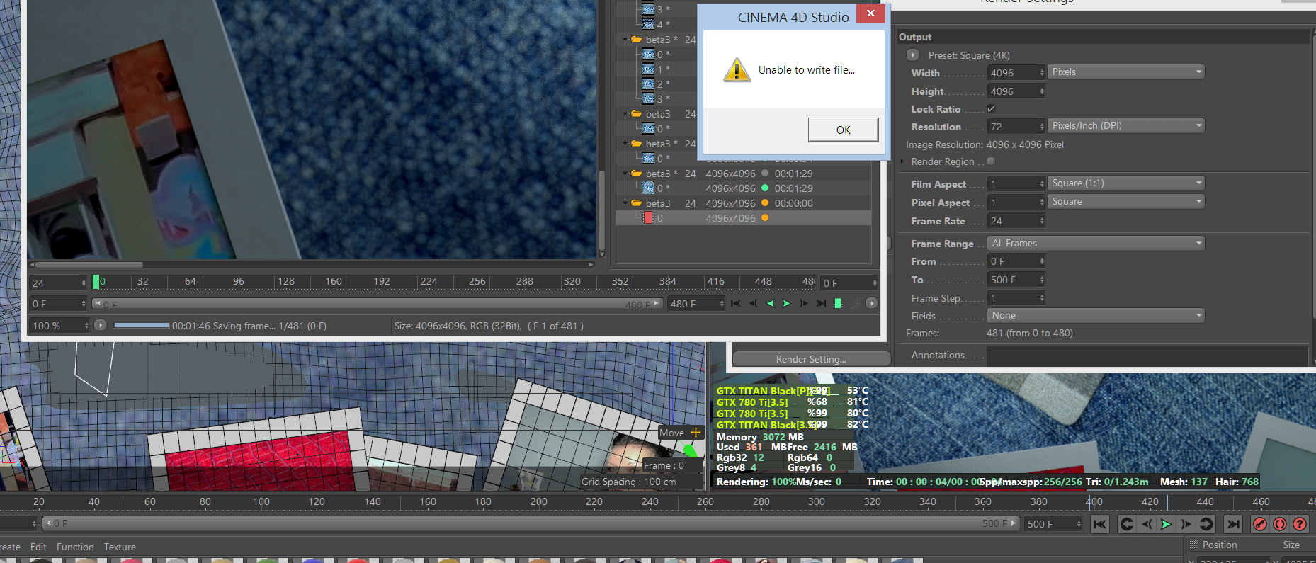1316x563 pixels.
Task: Click the green playhead marker at frame 0
Action: coord(96,282)
